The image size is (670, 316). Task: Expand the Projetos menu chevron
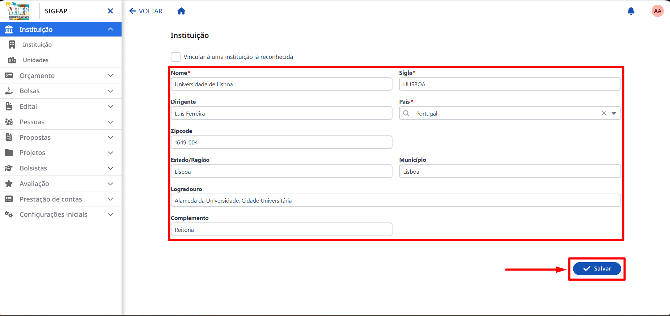111,153
